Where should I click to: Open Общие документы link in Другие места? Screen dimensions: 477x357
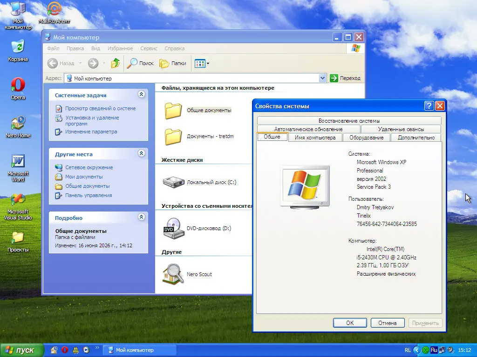pyautogui.click(x=87, y=186)
